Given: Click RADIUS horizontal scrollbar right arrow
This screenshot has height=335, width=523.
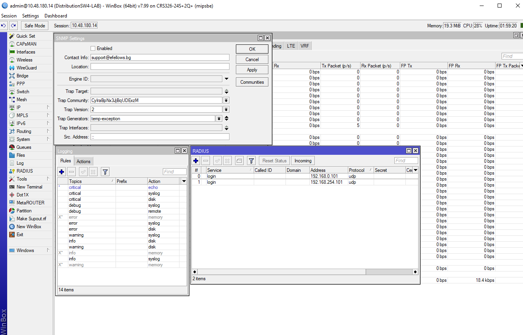Looking at the screenshot, I should (x=415, y=272).
